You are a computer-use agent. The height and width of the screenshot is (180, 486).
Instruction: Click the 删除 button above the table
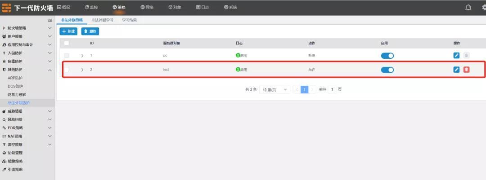(90, 31)
